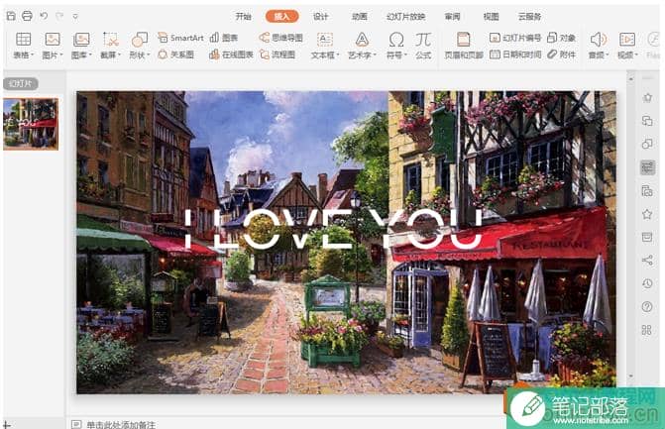Select the 插入 tab

pos(282,17)
